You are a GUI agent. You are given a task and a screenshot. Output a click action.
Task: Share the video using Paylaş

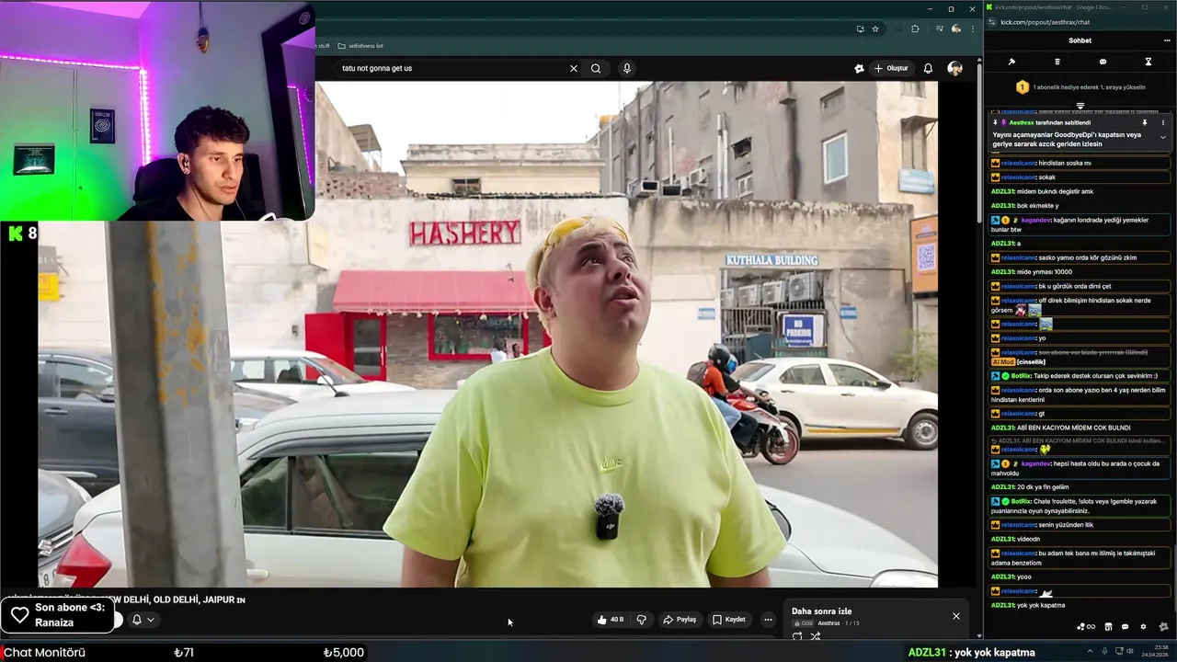click(x=680, y=620)
